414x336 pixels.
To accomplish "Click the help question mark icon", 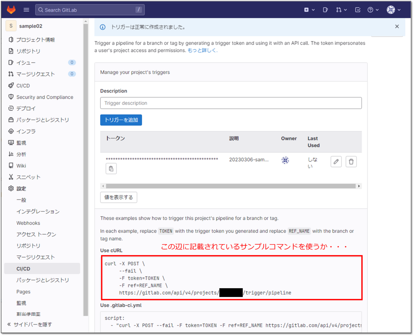I will point(371,10).
